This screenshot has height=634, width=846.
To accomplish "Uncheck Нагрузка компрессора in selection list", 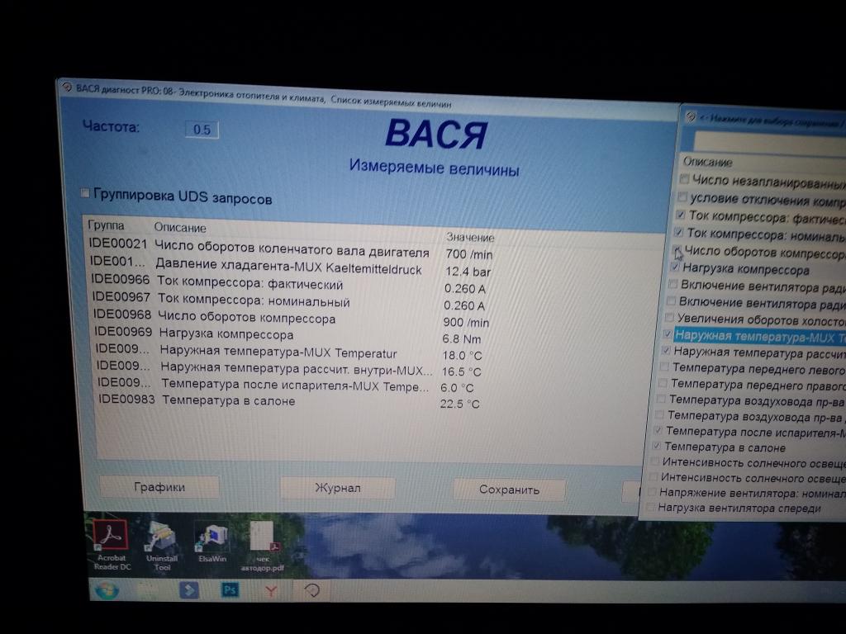I will [x=675, y=267].
